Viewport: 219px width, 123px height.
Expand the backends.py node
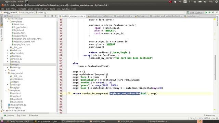8,53
